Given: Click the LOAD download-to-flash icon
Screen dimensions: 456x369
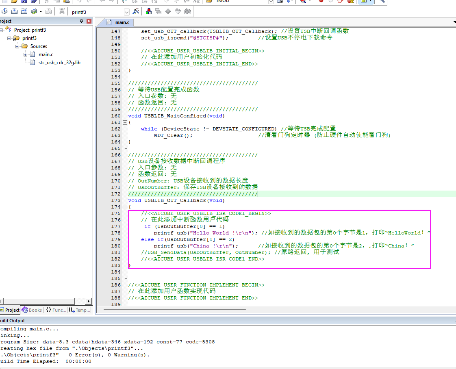Looking at the screenshot, I should (62, 12).
